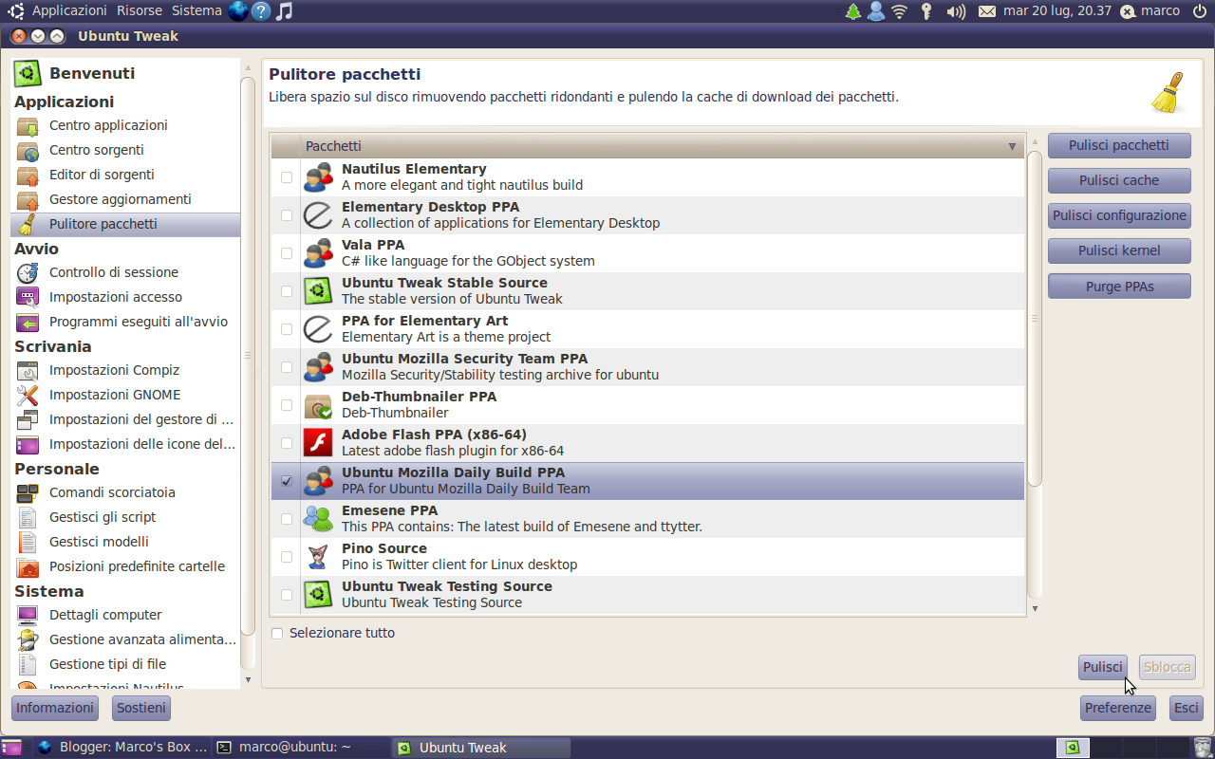The image size is (1215, 759).
Task: Click the Dettagli computer icon
Action: click(28, 615)
